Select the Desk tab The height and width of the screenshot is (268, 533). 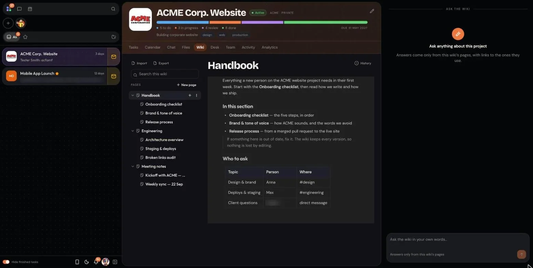215,47
